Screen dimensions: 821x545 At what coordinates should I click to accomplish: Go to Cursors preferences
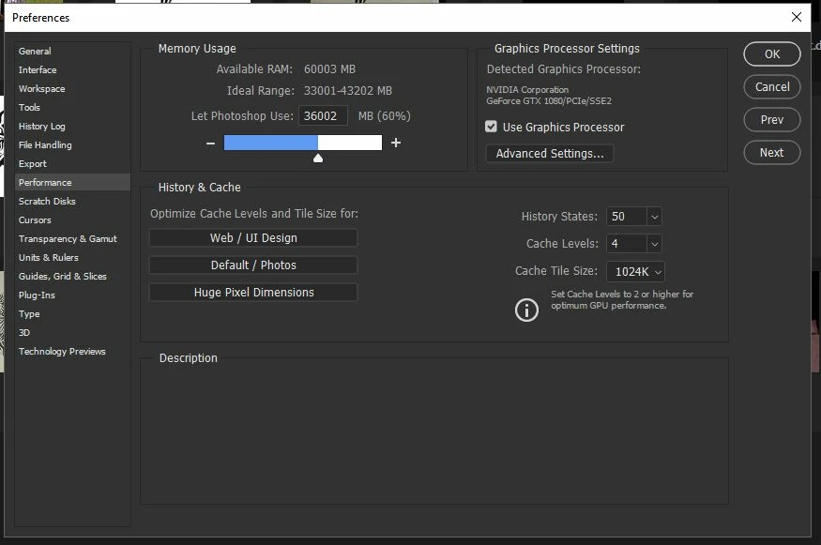pyautogui.click(x=72, y=220)
